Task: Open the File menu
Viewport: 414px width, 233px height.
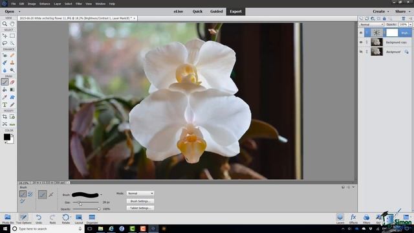Action: [x=14, y=4]
